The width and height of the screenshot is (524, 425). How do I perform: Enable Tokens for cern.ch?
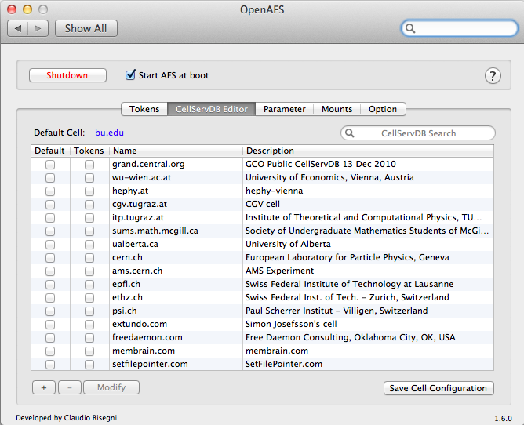[89, 258]
